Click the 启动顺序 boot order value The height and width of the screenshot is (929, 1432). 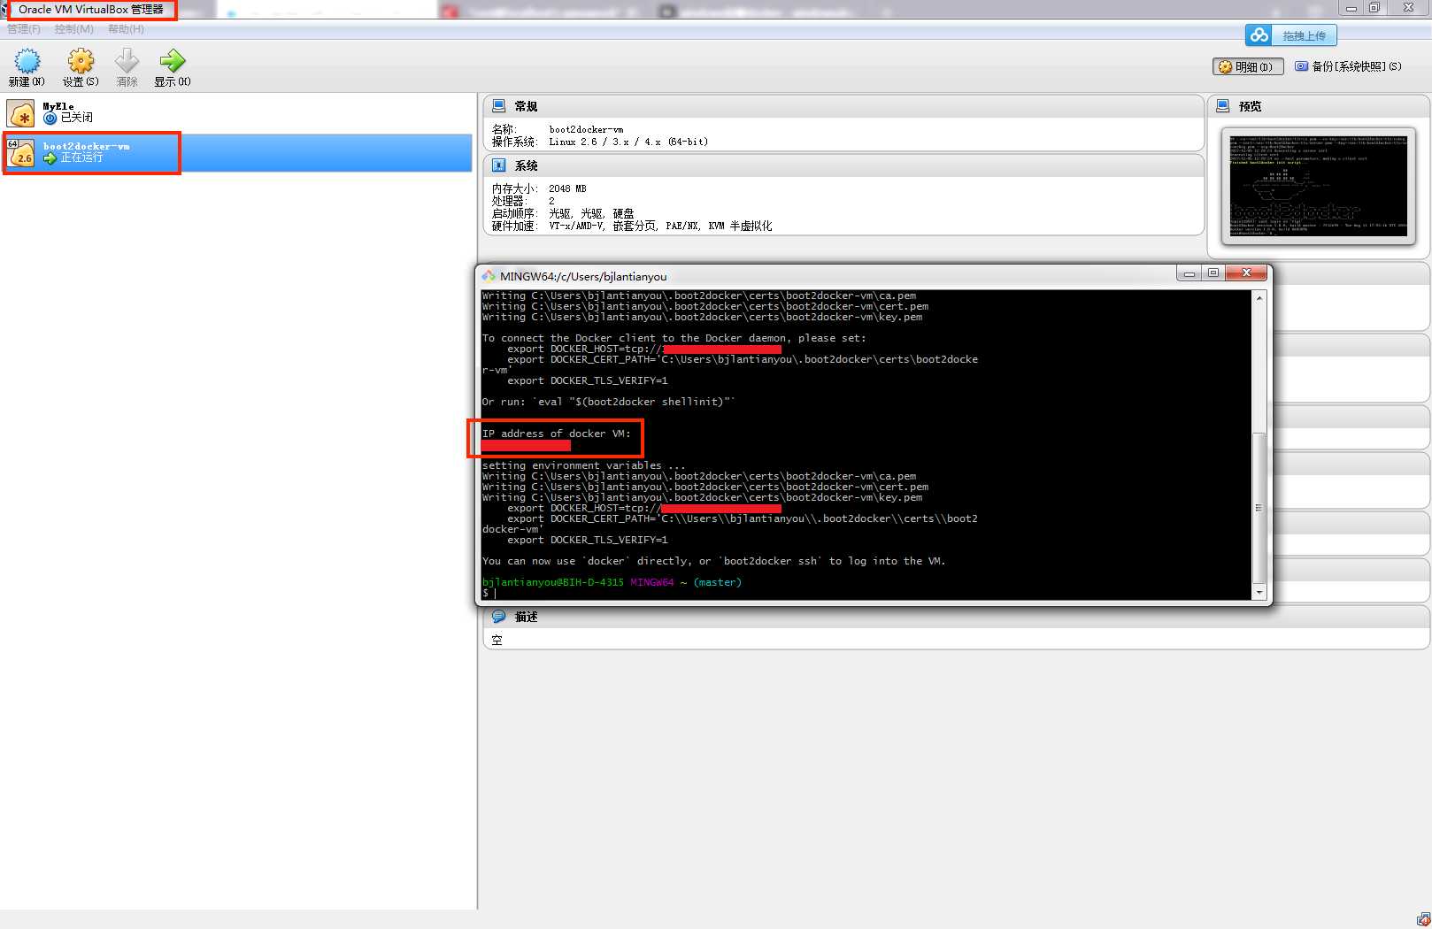591,213
